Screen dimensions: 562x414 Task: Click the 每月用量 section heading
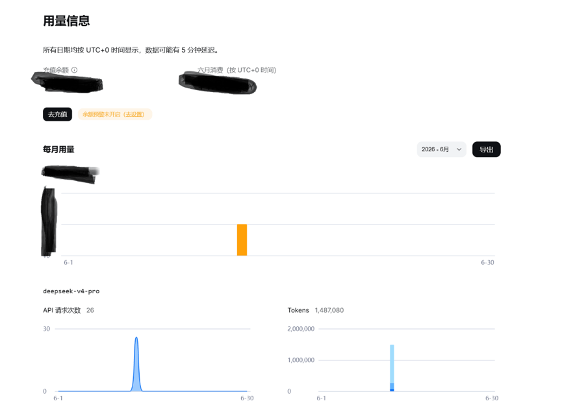tap(58, 149)
